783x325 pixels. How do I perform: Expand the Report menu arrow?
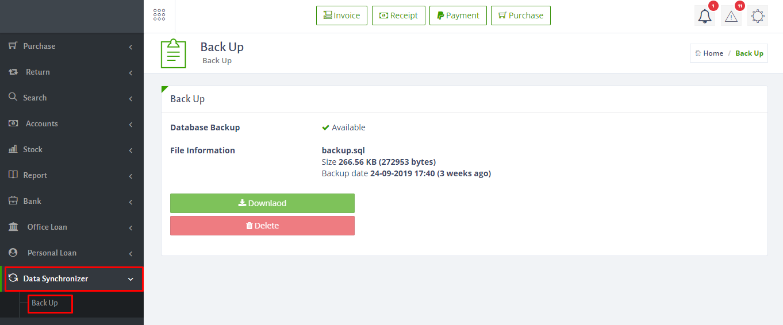pyautogui.click(x=130, y=176)
